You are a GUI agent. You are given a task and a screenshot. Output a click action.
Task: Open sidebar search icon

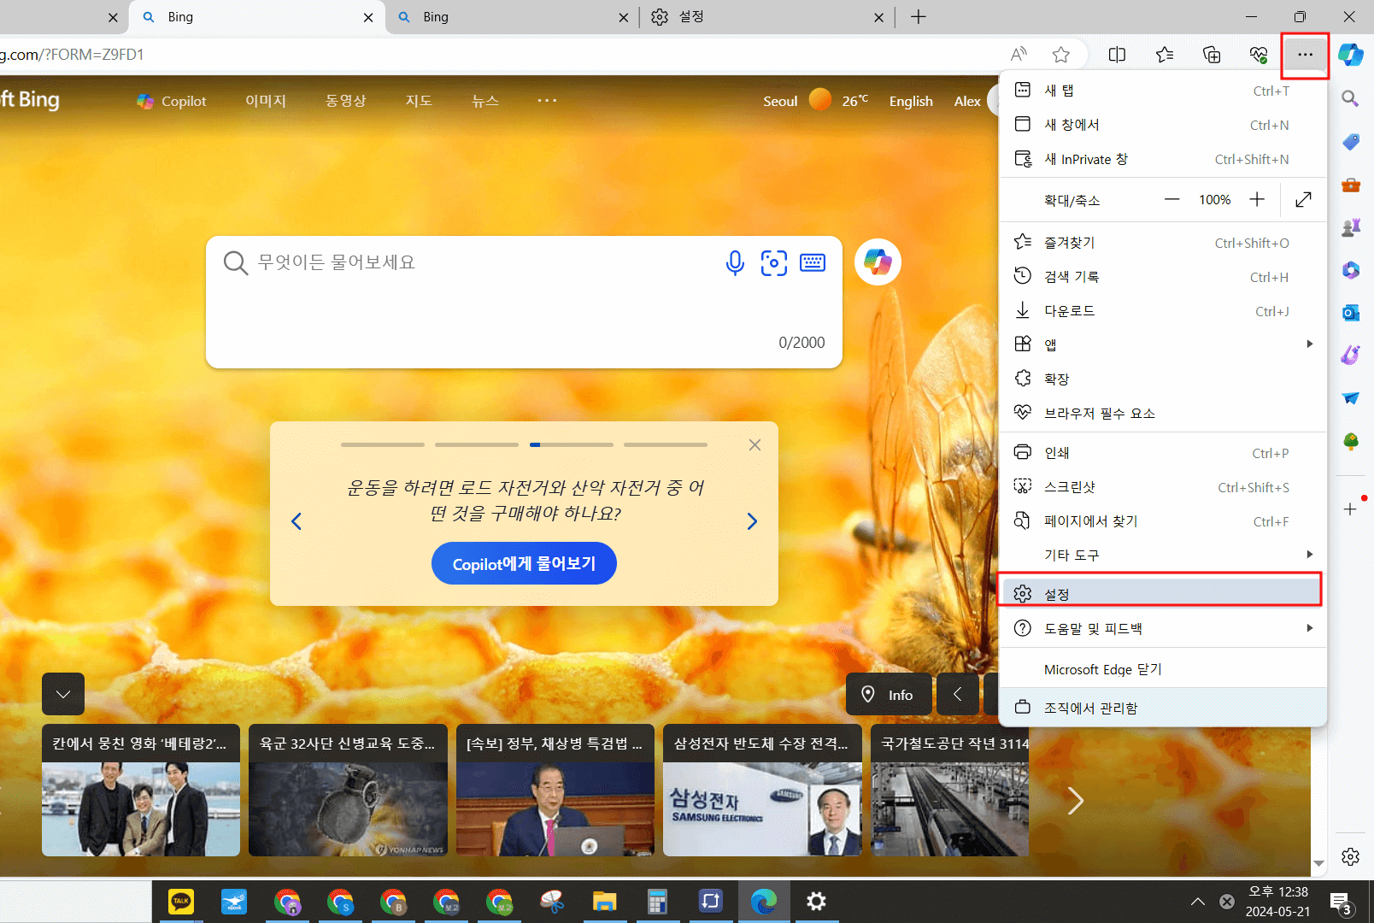point(1350,98)
